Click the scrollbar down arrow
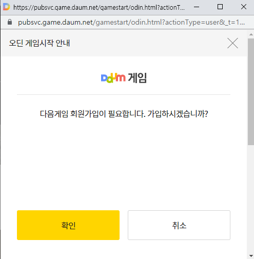Image resolution: width=254 pixels, height=259 pixels. [x=251, y=256]
